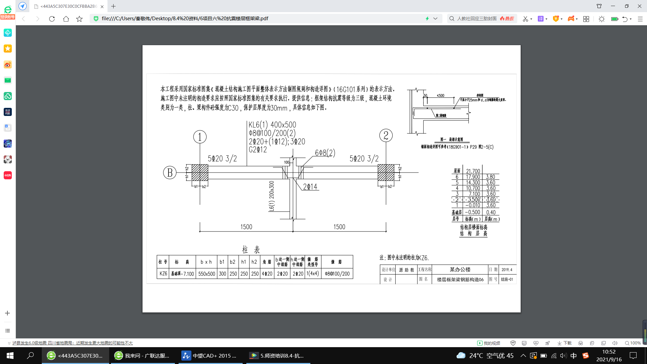This screenshot has height=364, width=647.
Task: Click the green battery icon in toolbar
Action: point(615,19)
